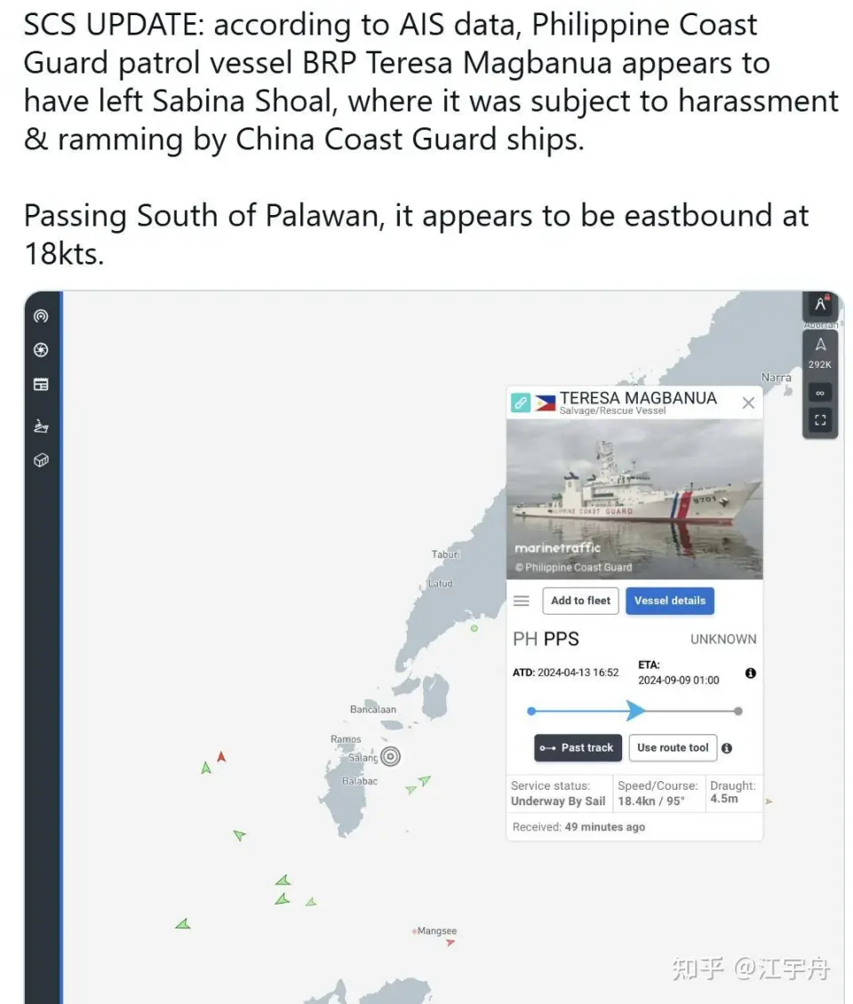Select Use route tool
Screen dimensions: 853x1004
673,748
